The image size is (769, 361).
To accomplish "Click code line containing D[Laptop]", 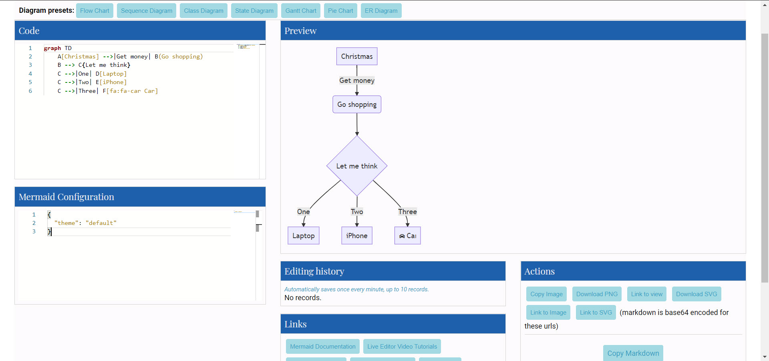I will (92, 74).
